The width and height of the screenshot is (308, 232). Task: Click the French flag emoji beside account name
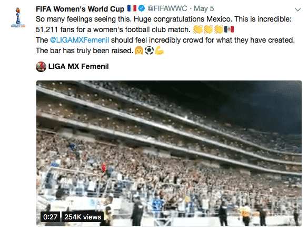tap(132, 8)
